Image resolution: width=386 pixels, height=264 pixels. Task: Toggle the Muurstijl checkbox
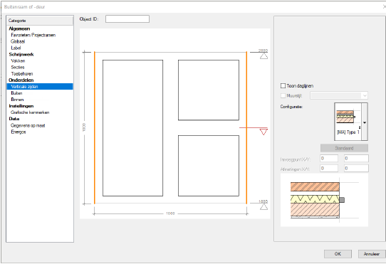pos(283,95)
